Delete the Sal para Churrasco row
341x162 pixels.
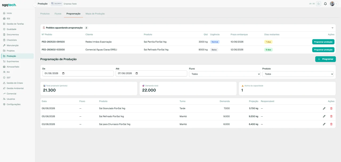[331, 124]
